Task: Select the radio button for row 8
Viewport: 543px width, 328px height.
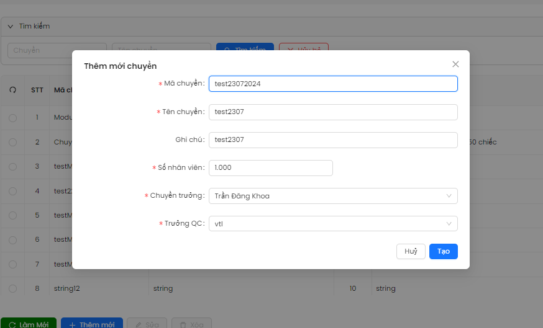Action: (12, 288)
